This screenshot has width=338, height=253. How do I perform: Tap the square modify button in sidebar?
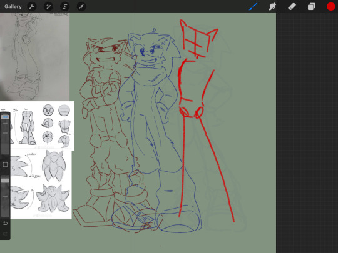(5, 165)
